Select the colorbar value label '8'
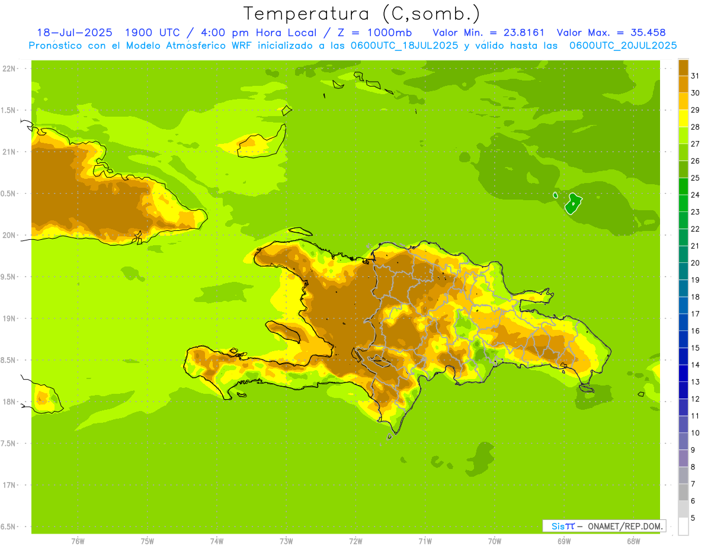Screen dimensions: 711x549 tap(693, 467)
